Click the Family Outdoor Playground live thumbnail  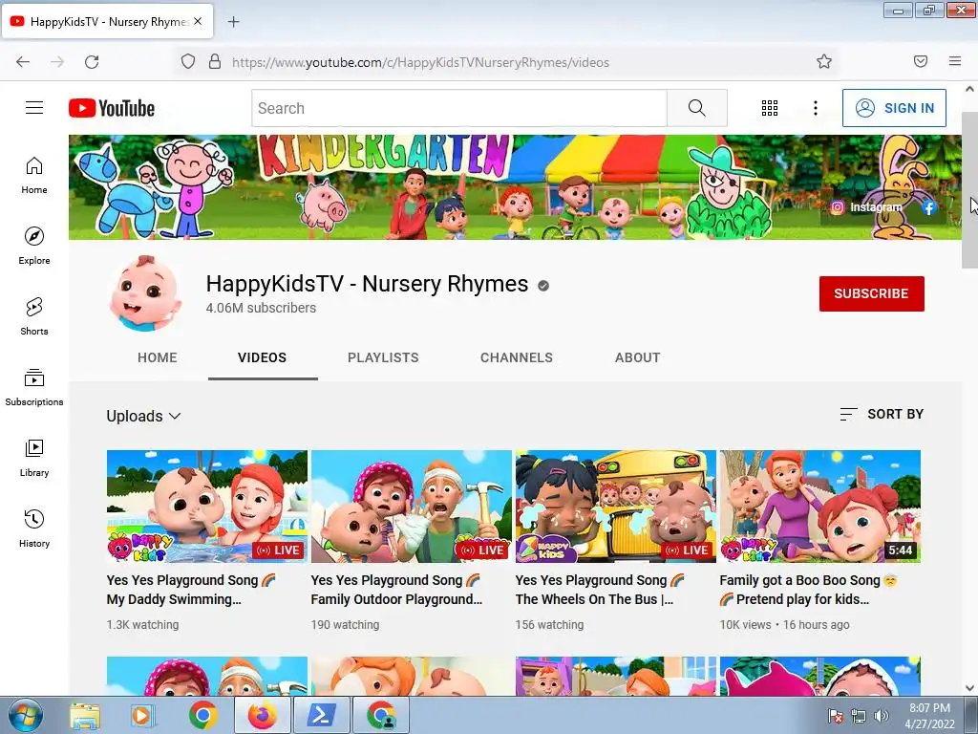[x=411, y=507]
